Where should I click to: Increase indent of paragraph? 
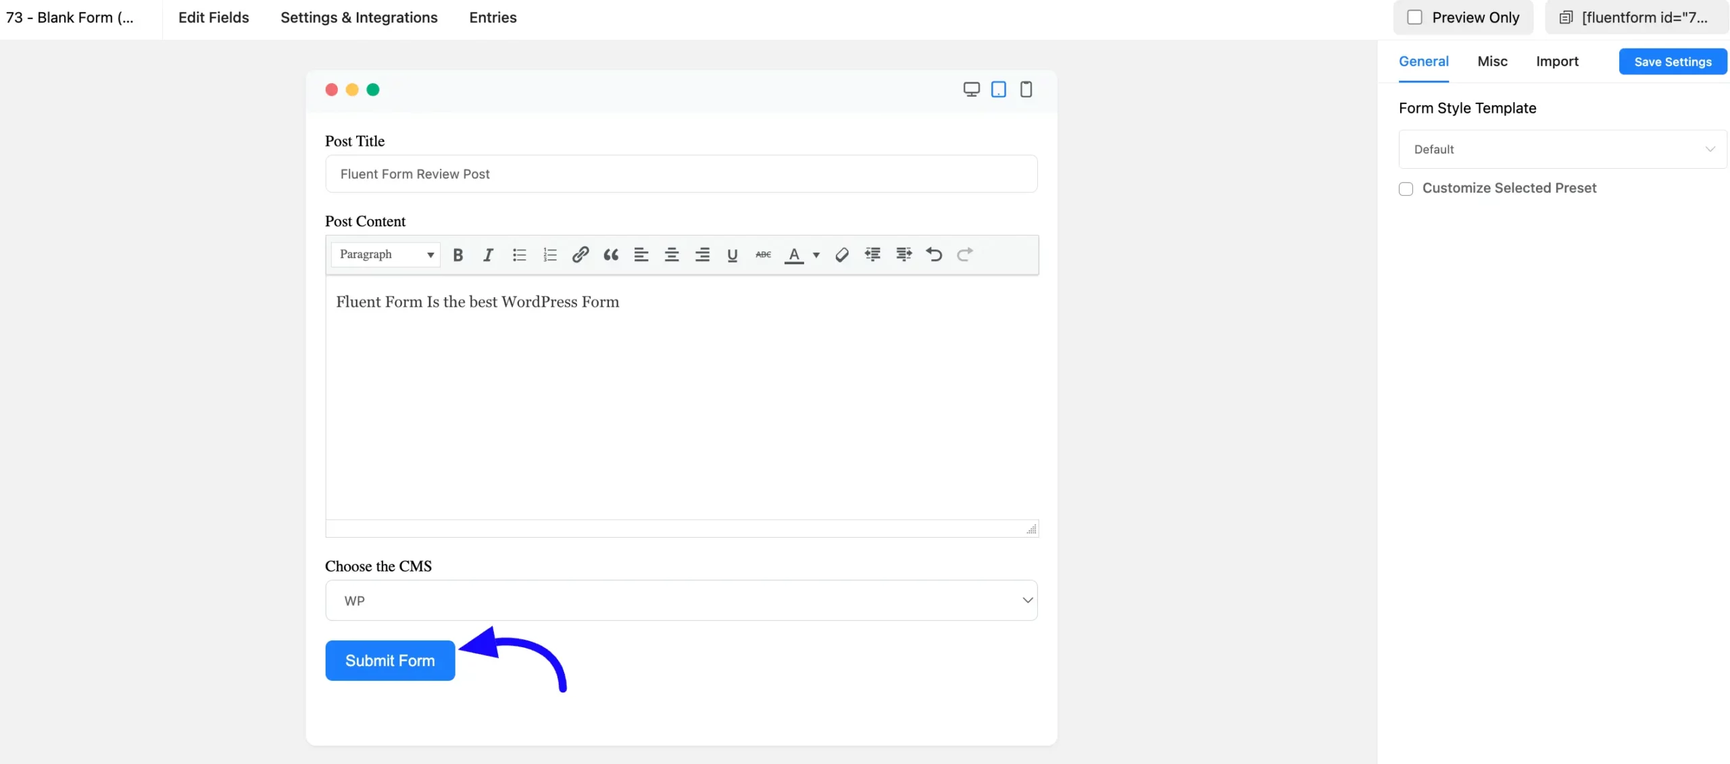click(x=904, y=255)
